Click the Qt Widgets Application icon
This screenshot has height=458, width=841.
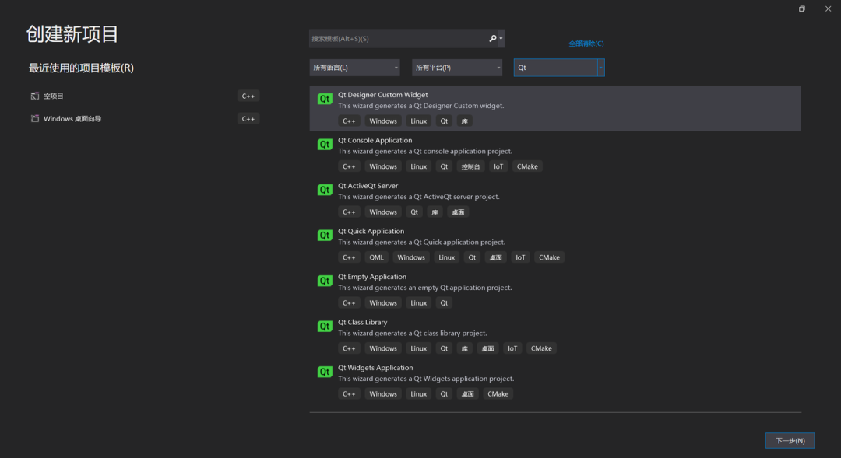click(325, 372)
